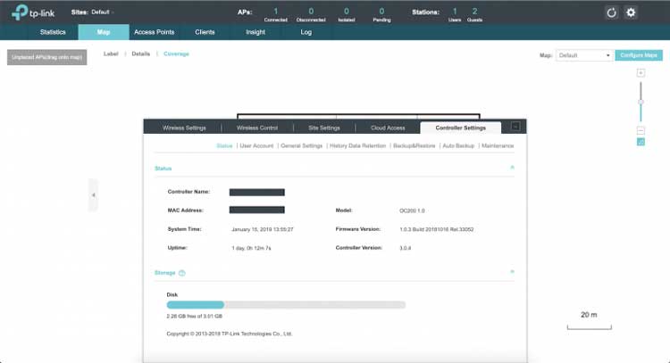Collapse the Storage section chevron

tap(512, 272)
